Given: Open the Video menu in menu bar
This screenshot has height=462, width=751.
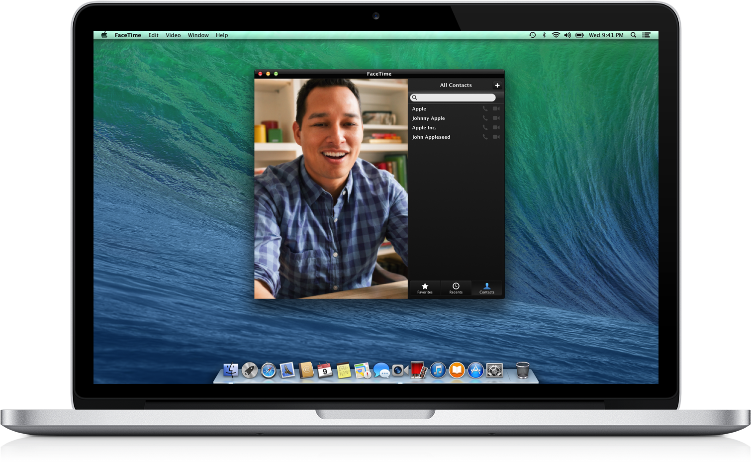Looking at the screenshot, I should [x=173, y=35].
